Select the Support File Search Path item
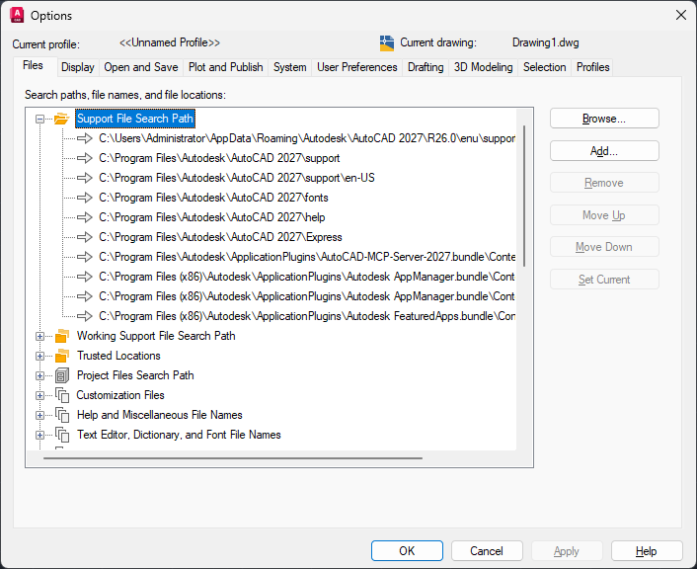This screenshot has width=697, height=569. pos(135,119)
